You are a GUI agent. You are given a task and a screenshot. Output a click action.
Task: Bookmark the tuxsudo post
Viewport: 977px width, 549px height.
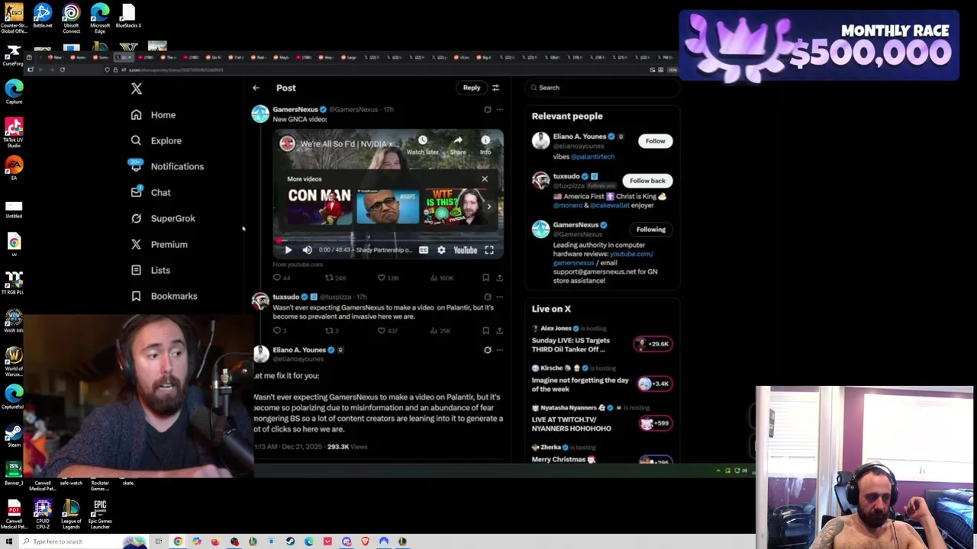485,331
